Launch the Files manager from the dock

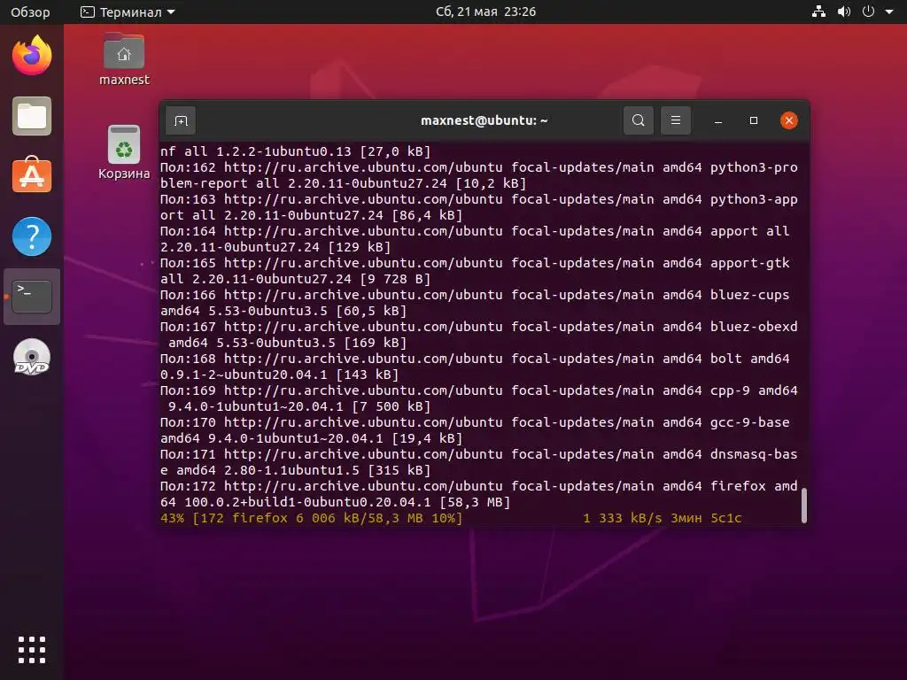32,116
